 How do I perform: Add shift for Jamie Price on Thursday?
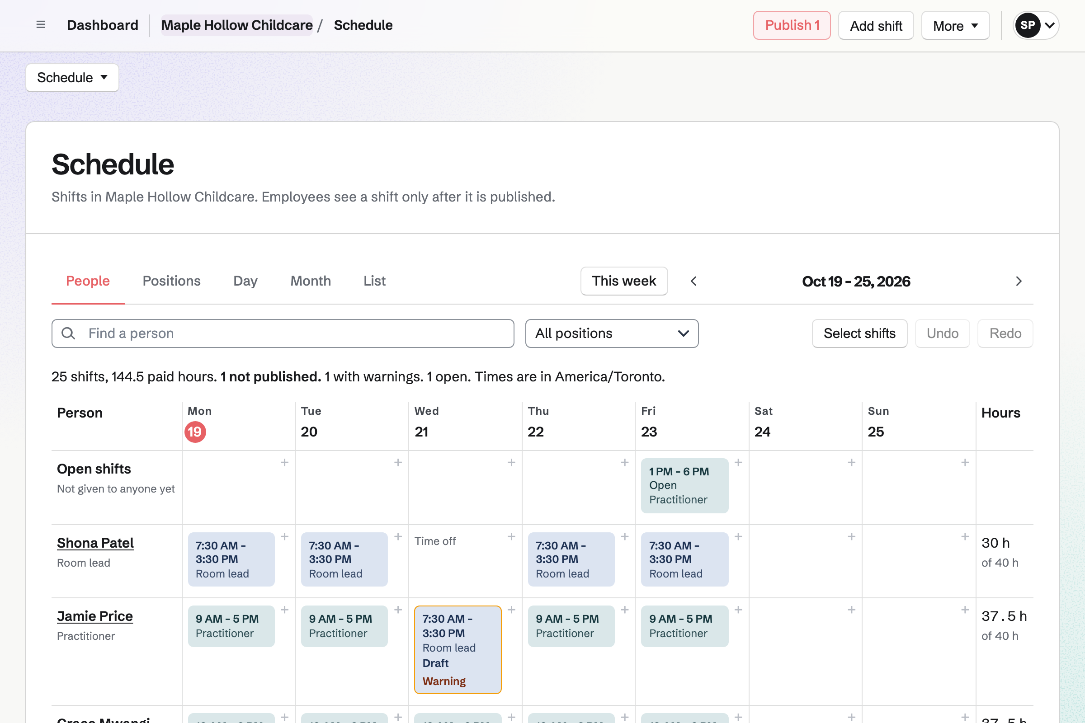tap(625, 610)
